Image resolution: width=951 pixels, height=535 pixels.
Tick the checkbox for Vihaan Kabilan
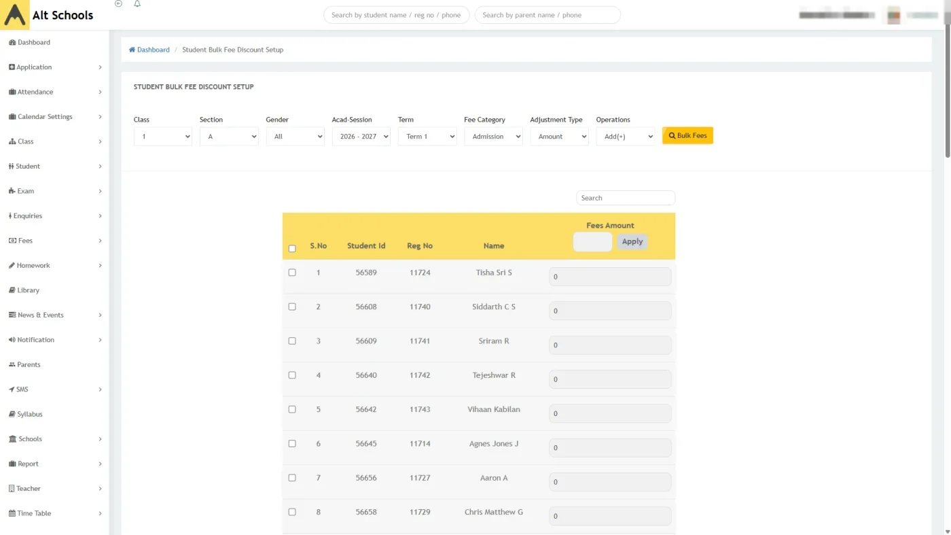tap(292, 409)
